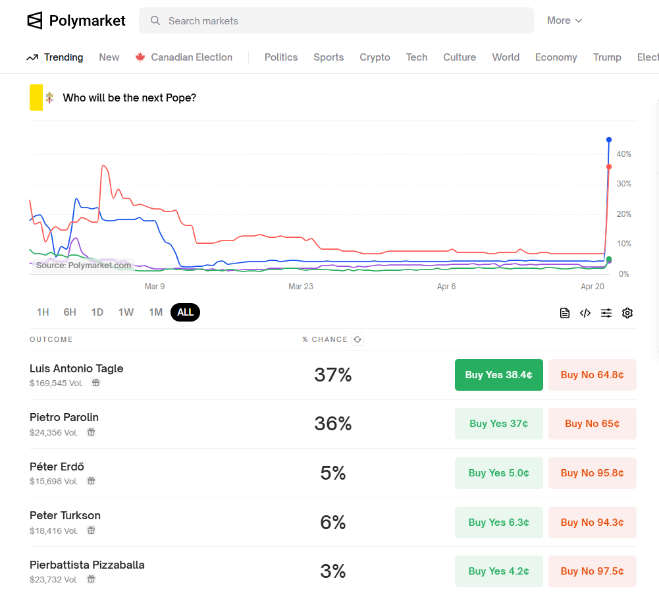Image resolution: width=659 pixels, height=595 pixels.
Task: Open the chart settings gear icon
Action: (627, 313)
